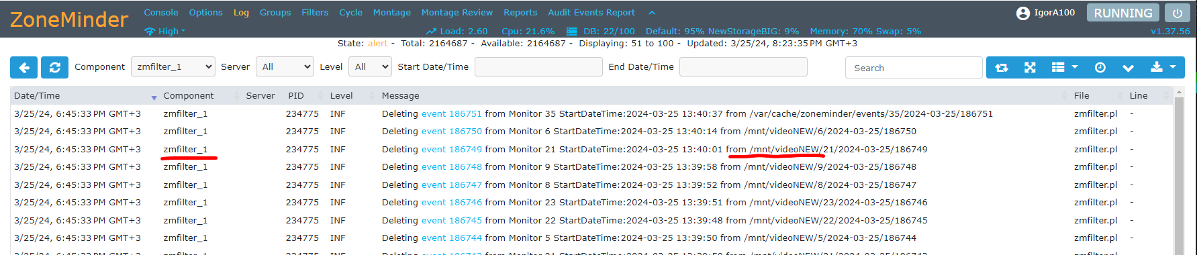Toggle fullscreen table view icon

coord(1030,67)
